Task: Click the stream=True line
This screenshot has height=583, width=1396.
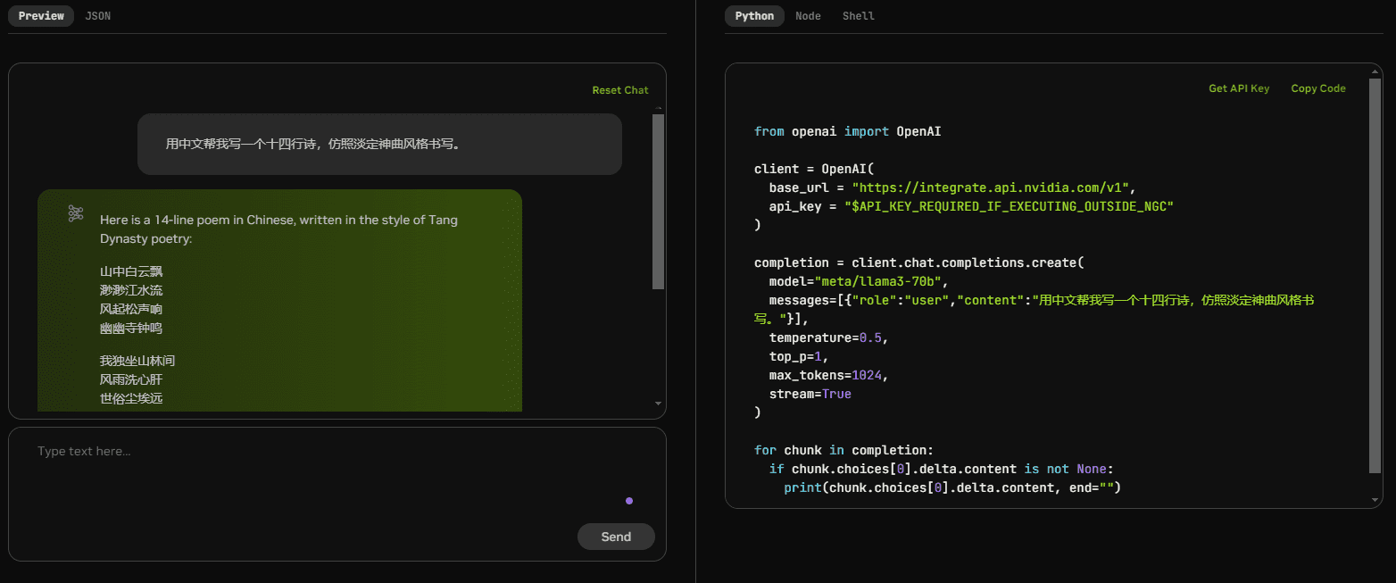Action: [810, 394]
